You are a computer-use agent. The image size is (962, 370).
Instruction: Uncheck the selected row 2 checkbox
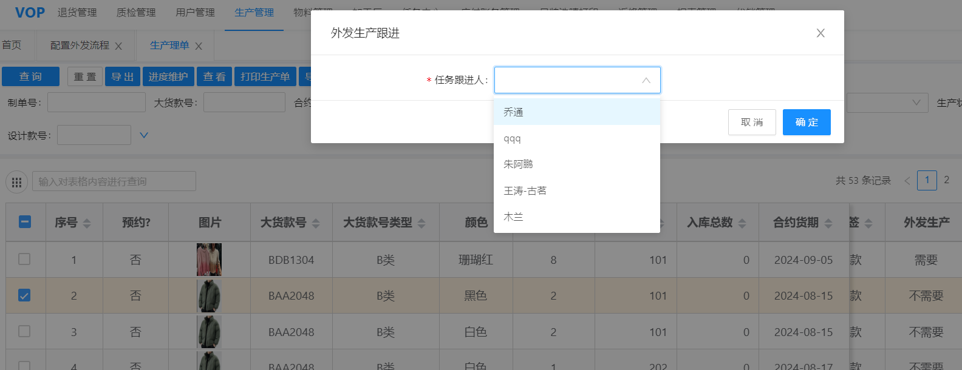click(24, 295)
